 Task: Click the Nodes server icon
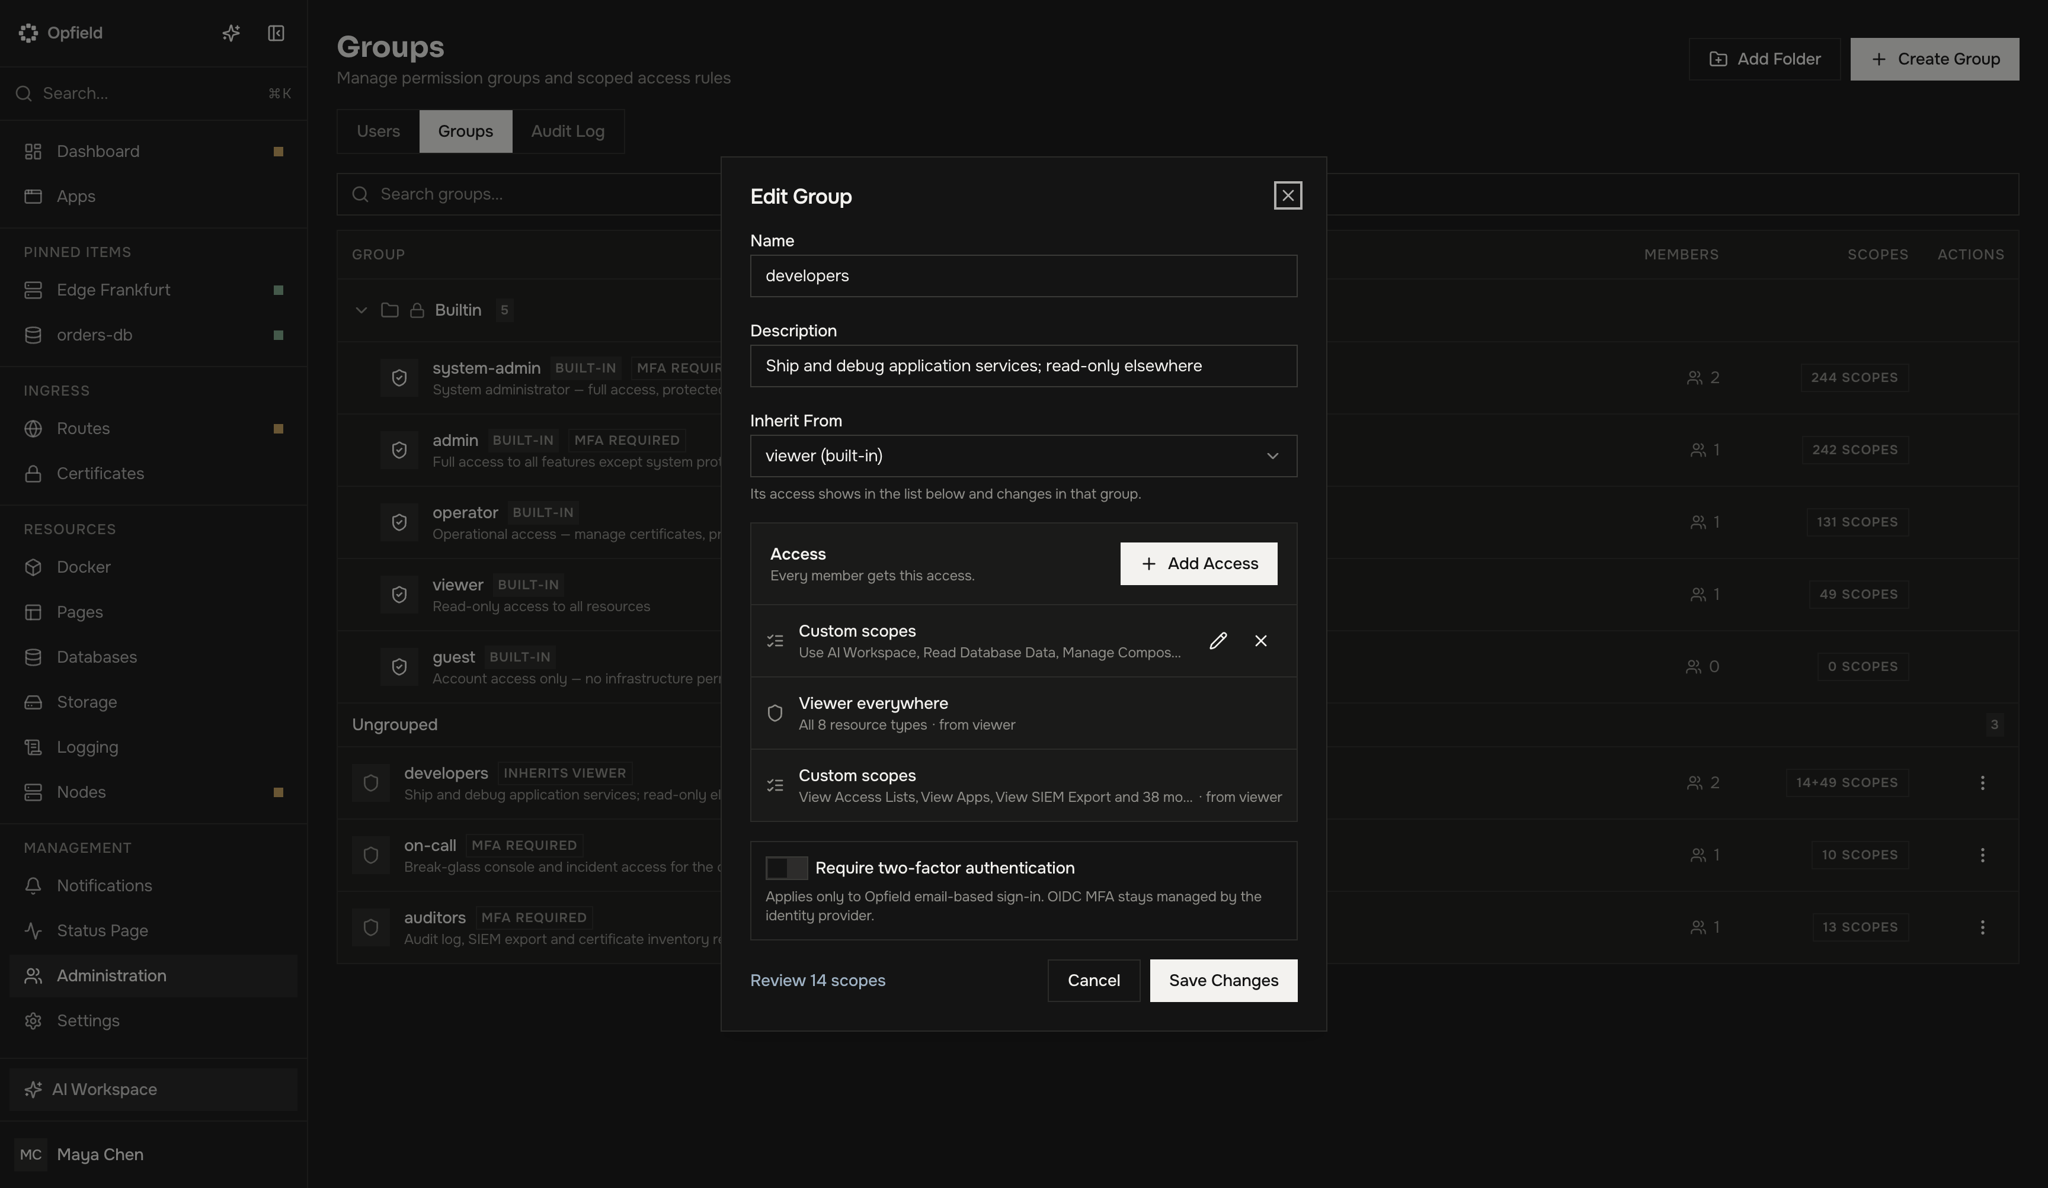pyautogui.click(x=33, y=792)
